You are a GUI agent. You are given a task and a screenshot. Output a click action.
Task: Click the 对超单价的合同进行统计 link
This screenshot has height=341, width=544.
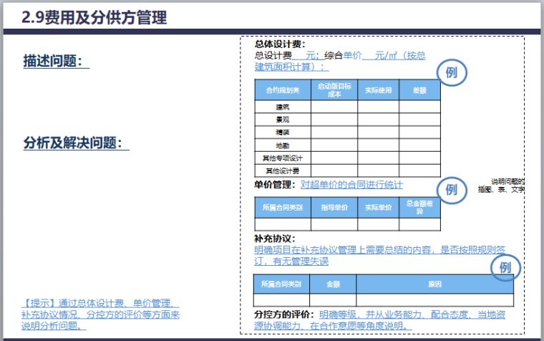coord(351,185)
